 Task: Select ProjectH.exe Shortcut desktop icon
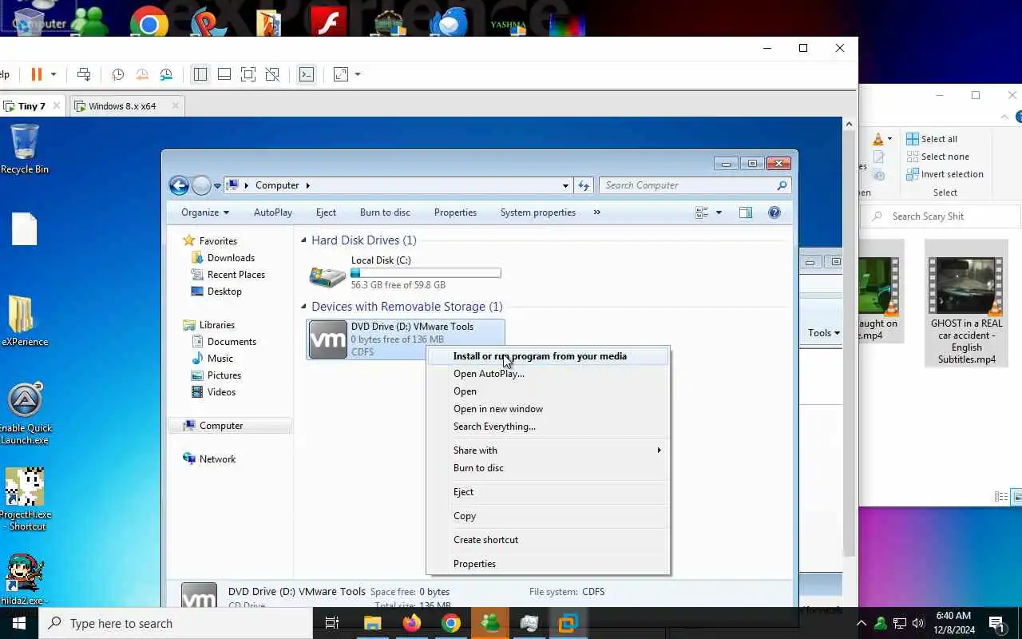pos(24,499)
